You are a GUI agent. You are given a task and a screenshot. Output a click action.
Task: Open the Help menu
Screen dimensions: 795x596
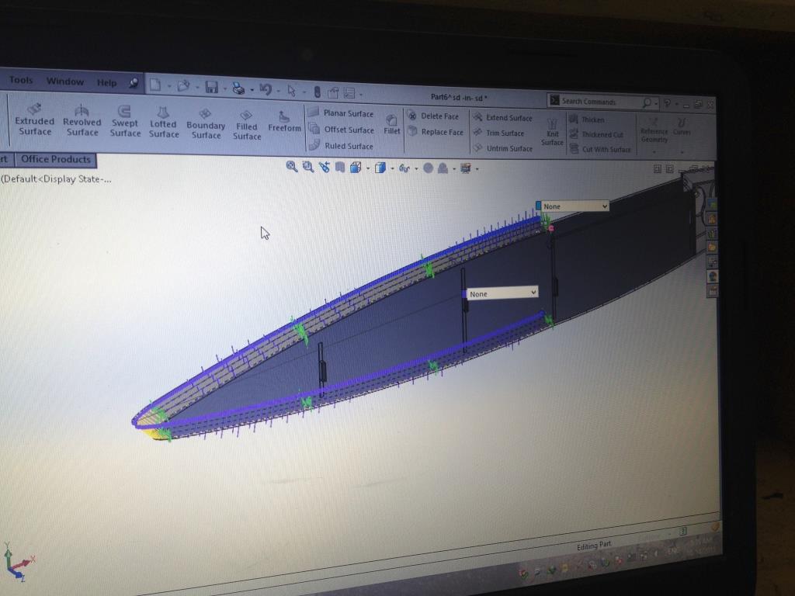tap(106, 82)
